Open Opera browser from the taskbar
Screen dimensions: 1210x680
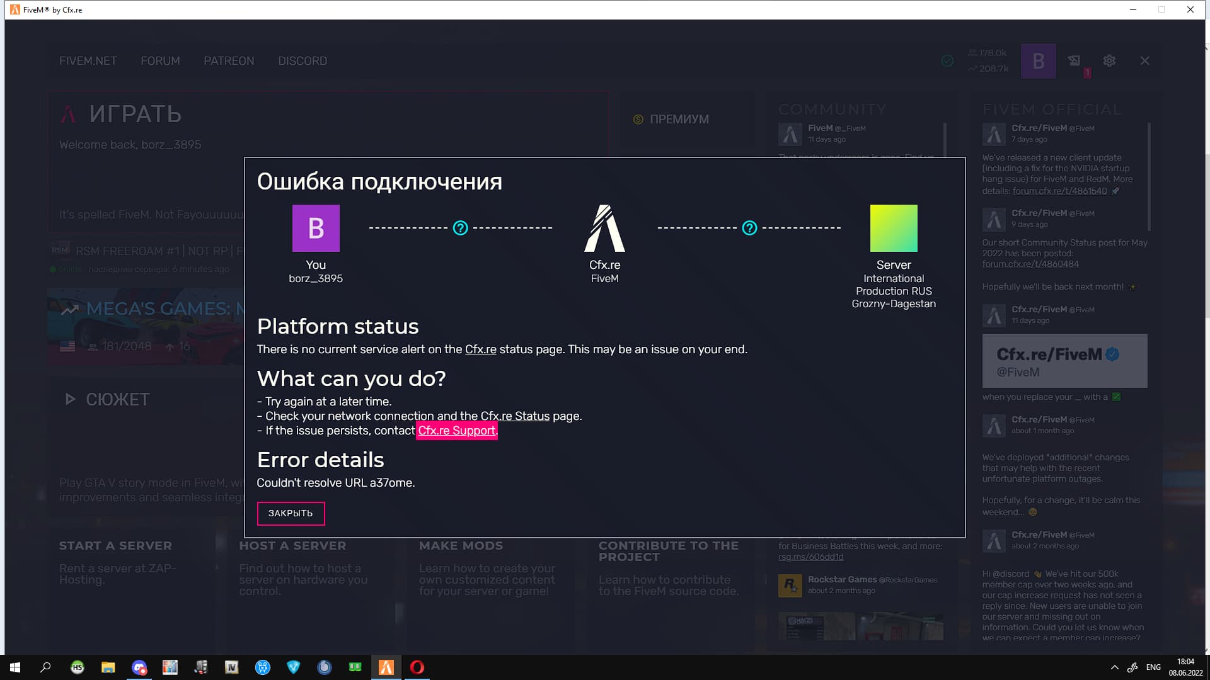tap(417, 667)
